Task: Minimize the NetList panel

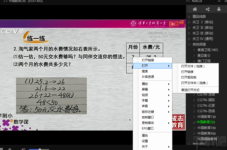Action: 219,1
